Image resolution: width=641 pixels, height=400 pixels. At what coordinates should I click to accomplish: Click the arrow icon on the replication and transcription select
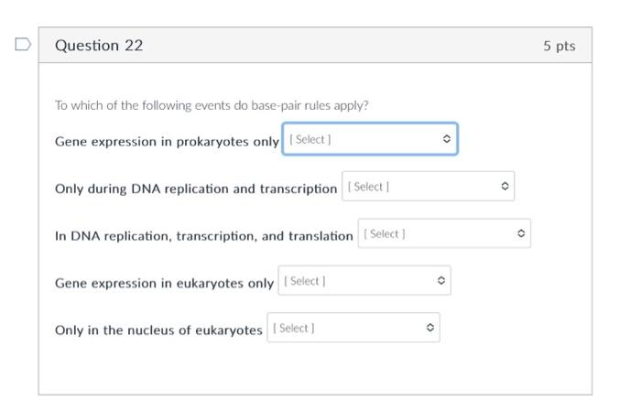pyautogui.click(x=505, y=187)
